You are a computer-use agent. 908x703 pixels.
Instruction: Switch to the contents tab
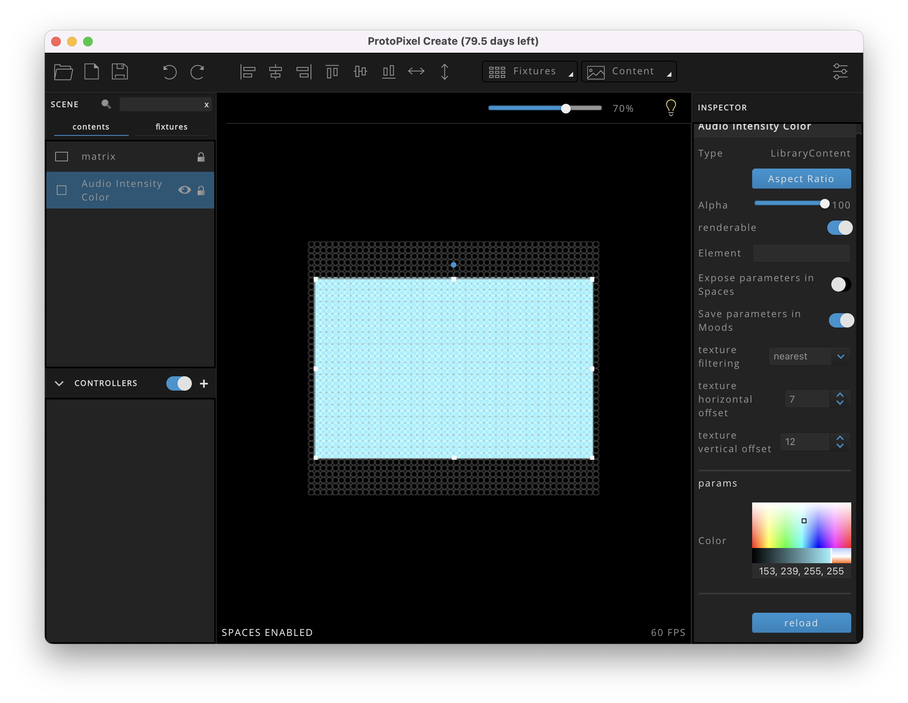(91, 127)
